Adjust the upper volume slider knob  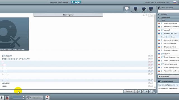[x=23, y=97]
